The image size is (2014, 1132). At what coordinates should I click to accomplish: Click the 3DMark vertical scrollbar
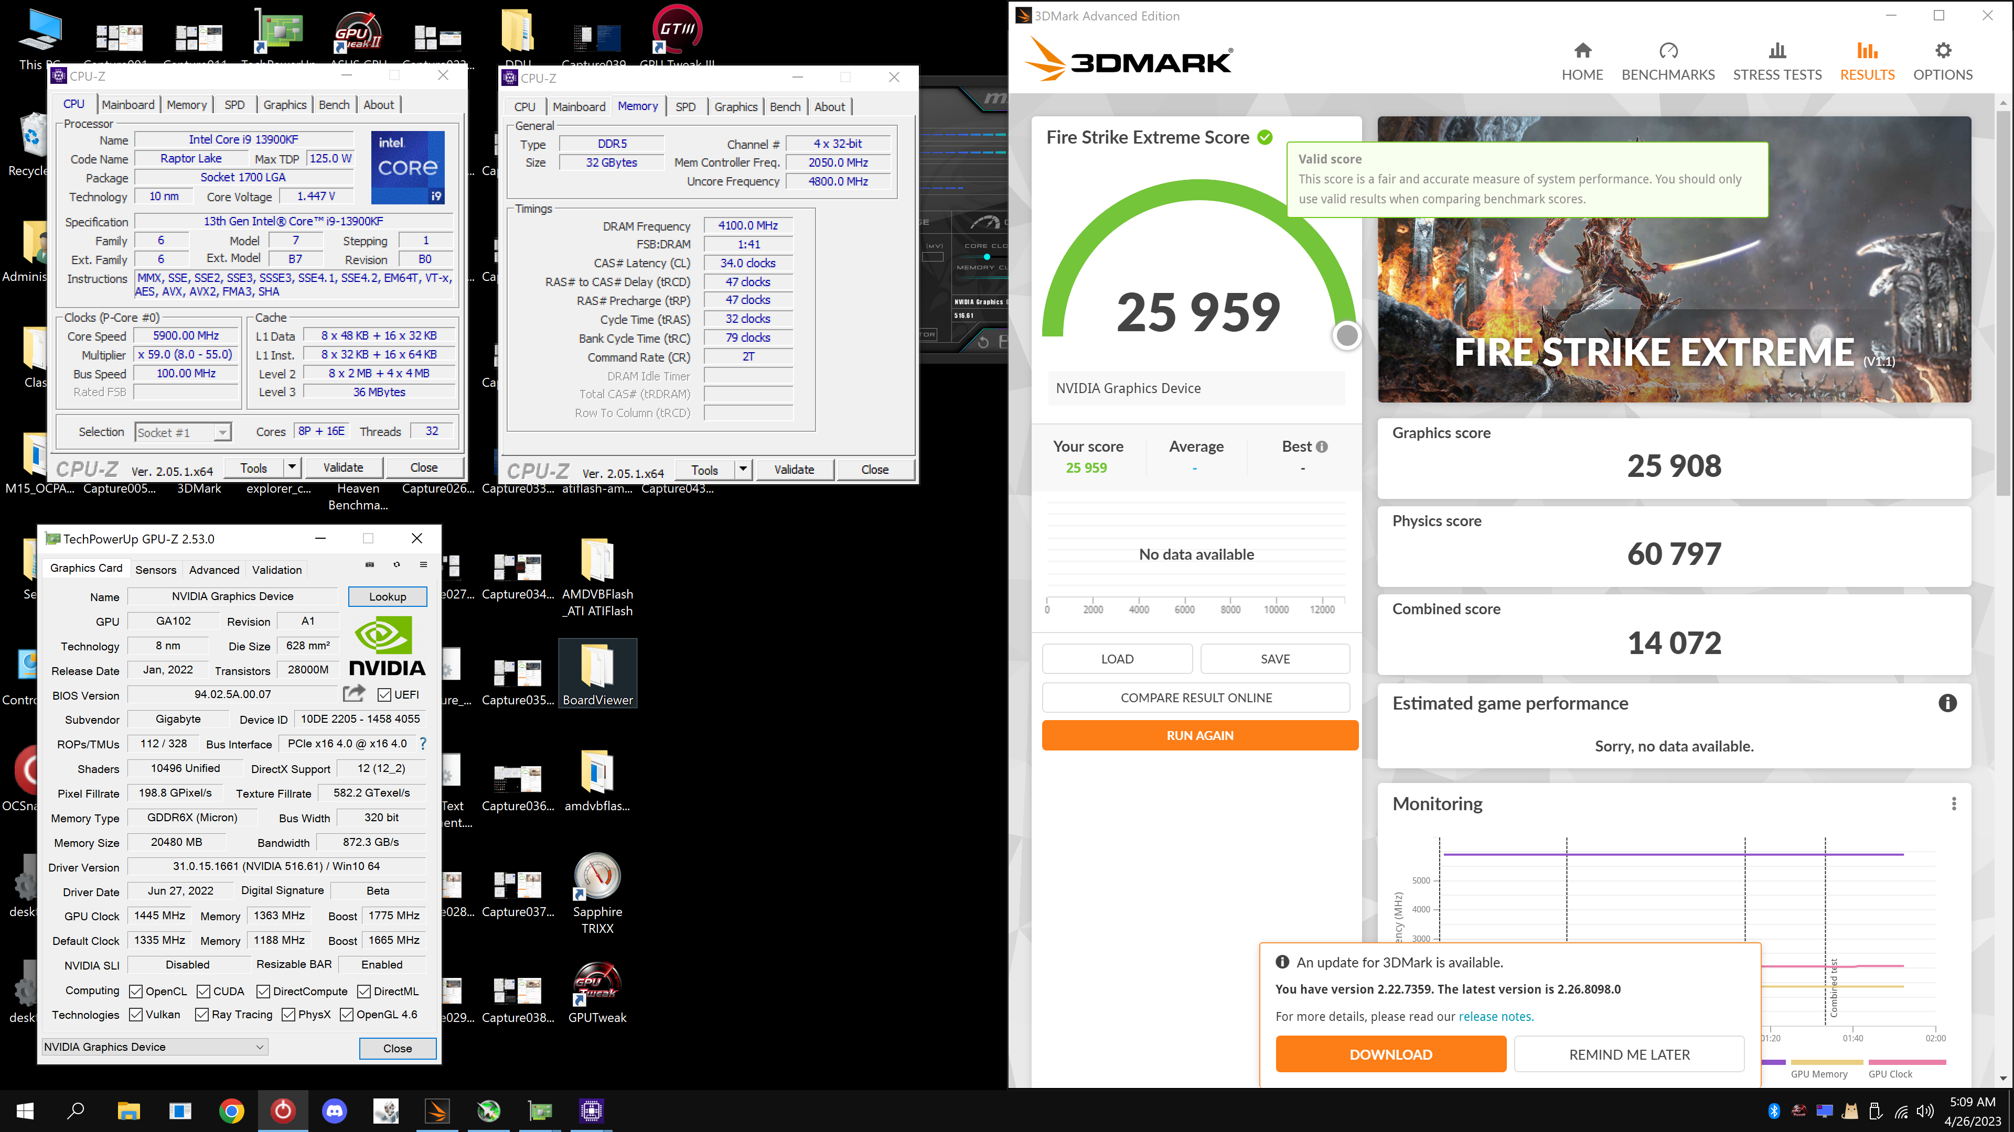2002,302
